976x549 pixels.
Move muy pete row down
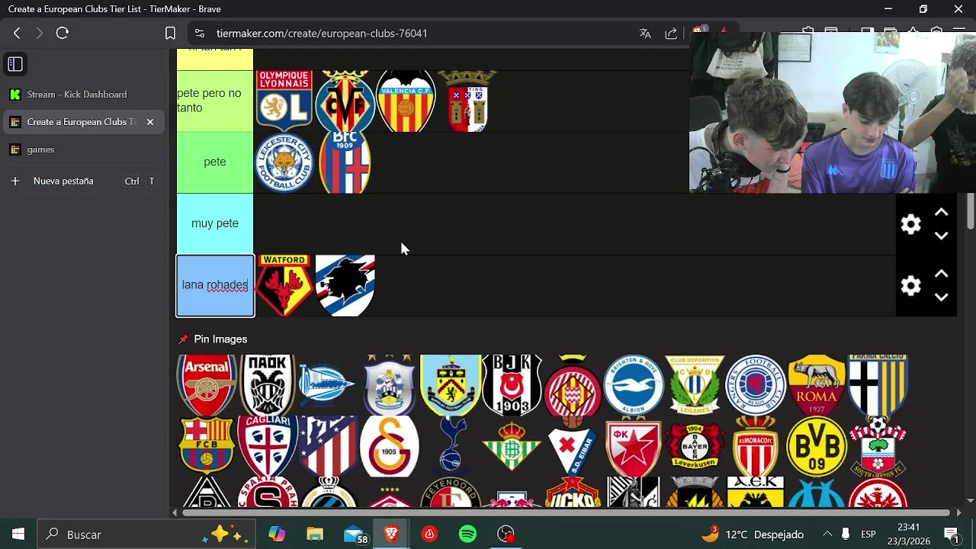pyautogui.click(x=942, y=236)
